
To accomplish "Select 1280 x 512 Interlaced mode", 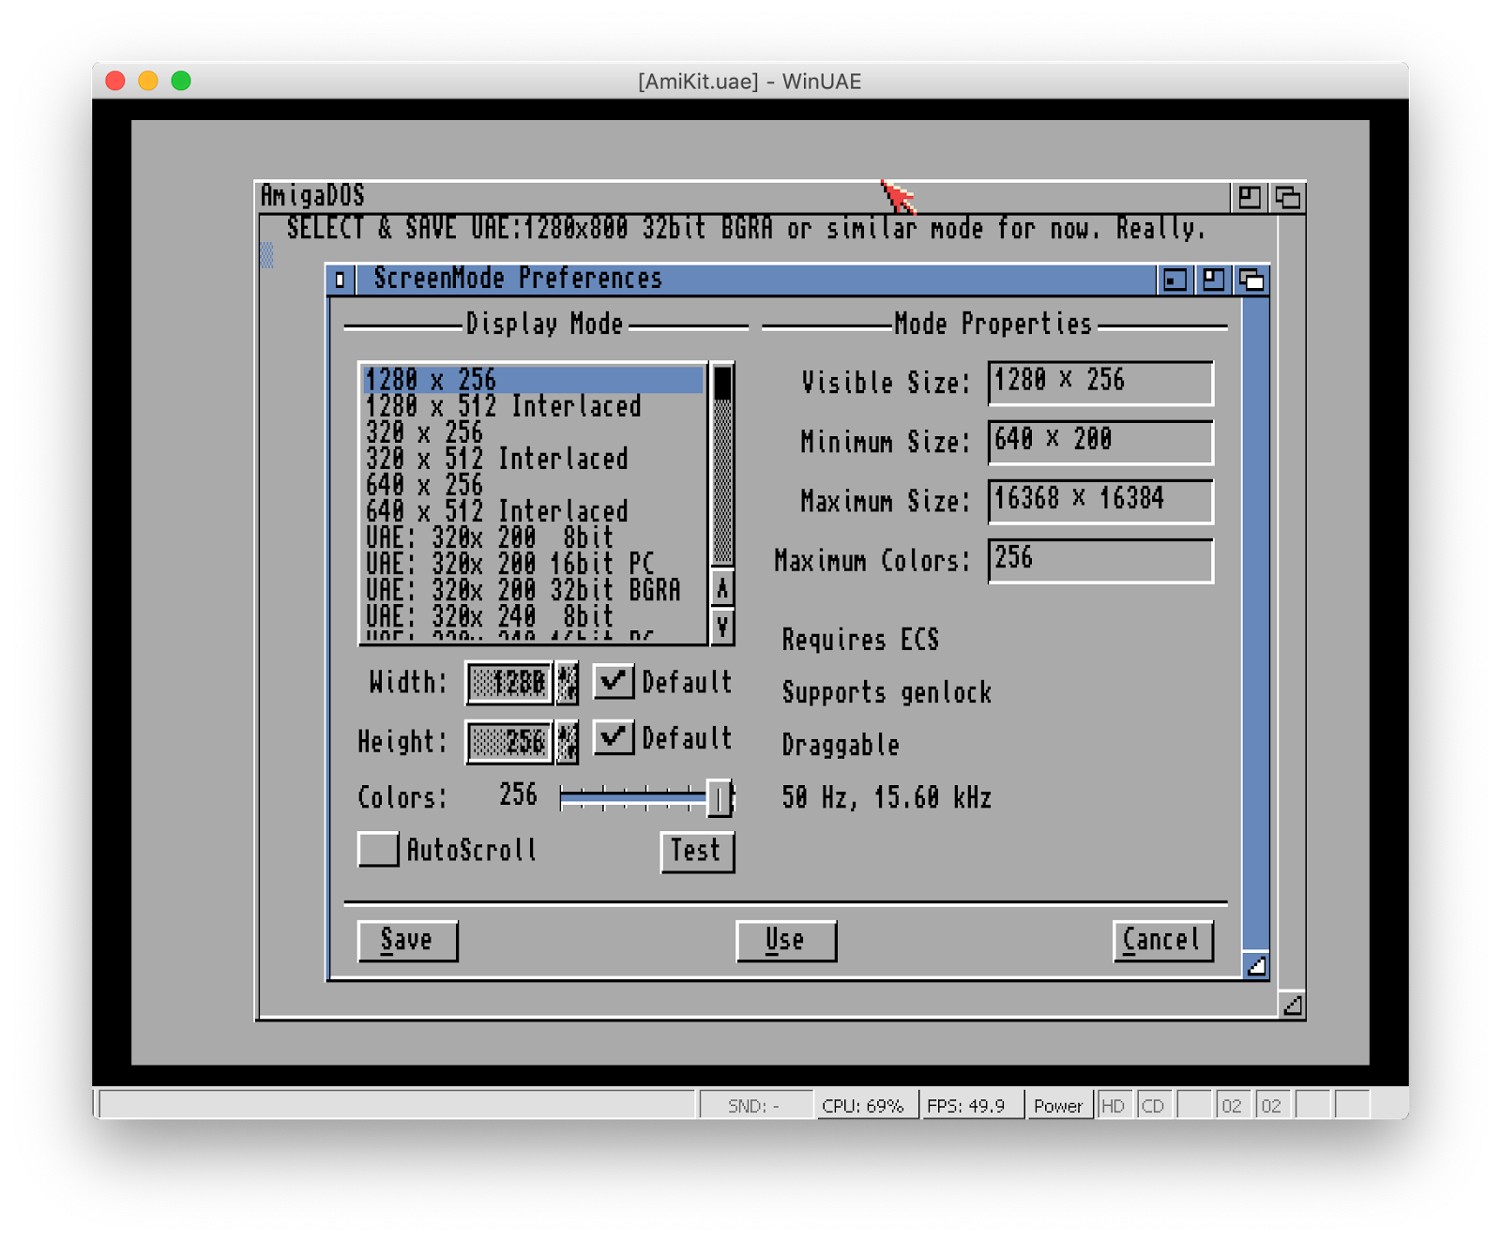I will tap(533, 406).
